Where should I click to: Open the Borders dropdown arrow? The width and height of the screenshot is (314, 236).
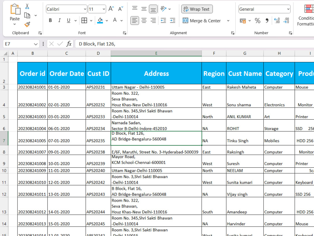[x=91, y=20]
